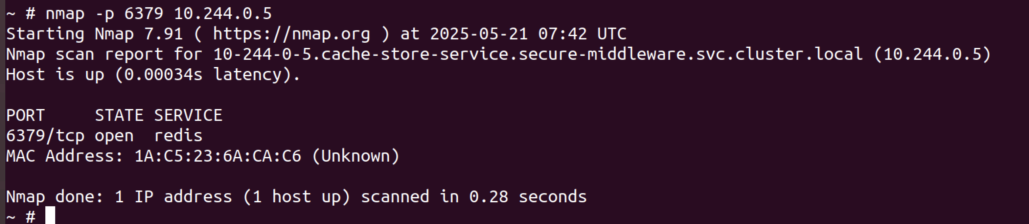Click the MAC address 1A:C5:23:6A:CA:C6
The height and width of the screenshot is (224, 1029).
click(217, 156)
